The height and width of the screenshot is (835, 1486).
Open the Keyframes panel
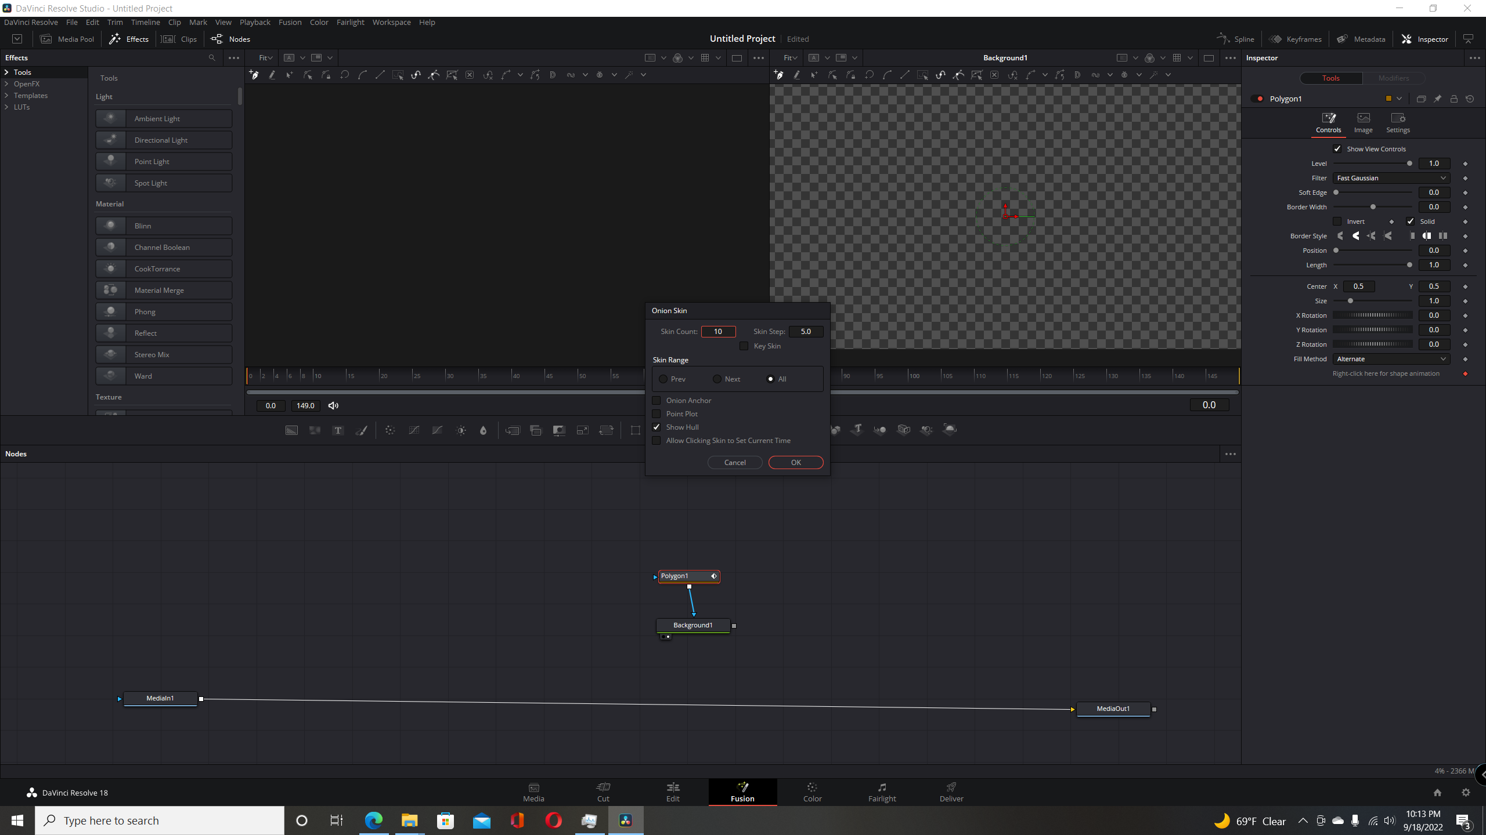[x=1296, y=39]
